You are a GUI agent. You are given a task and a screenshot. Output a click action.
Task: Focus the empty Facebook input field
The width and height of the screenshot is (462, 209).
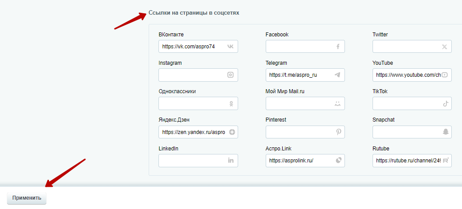(x=305, y=47)
